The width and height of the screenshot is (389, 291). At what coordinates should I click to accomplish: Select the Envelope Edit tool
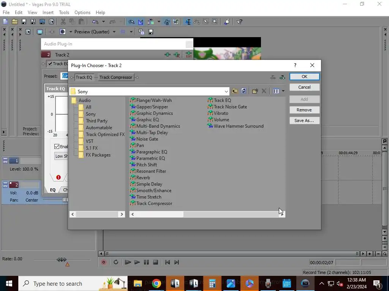[197, 22]
